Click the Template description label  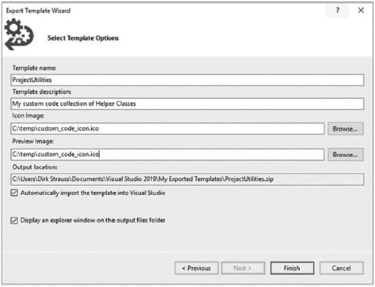pyautogui.click(x=42, y=92)
